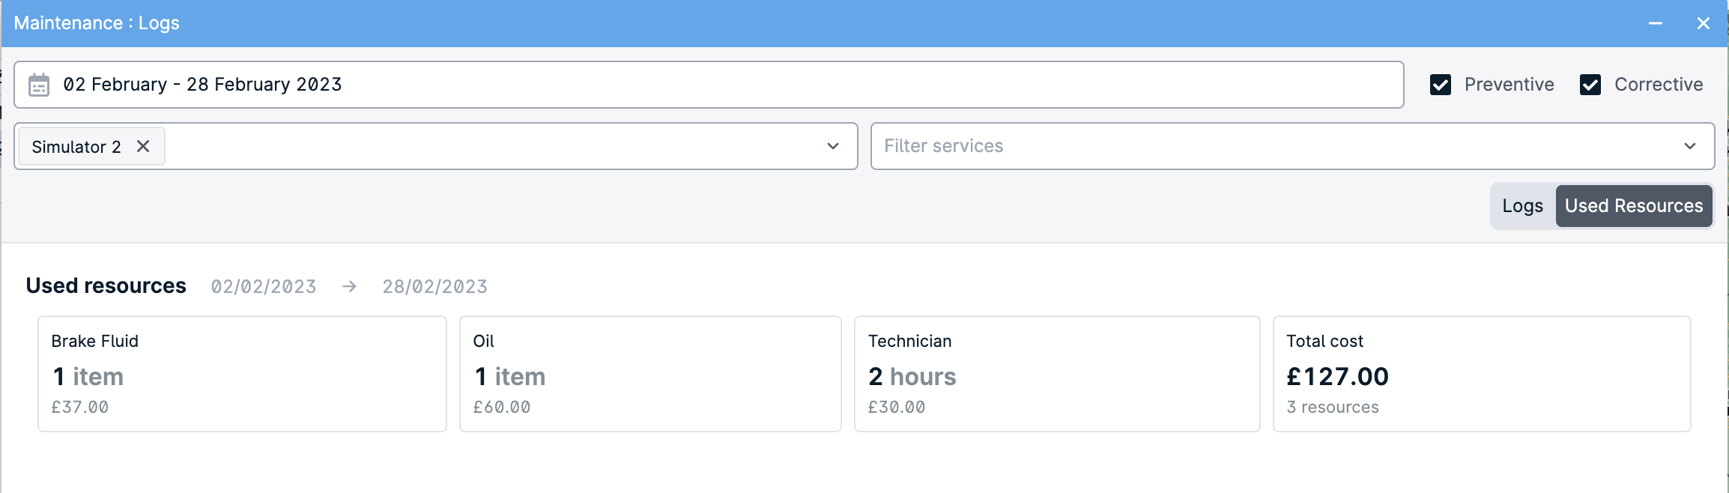Image resolution: width=1729 pixels, height=493 pixels.
Task: Click the Used resources heading
Action: 106,285
